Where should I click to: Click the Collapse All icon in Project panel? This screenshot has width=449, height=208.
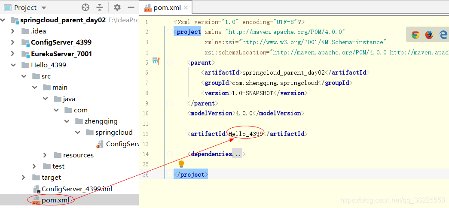(x=99, y=7)
